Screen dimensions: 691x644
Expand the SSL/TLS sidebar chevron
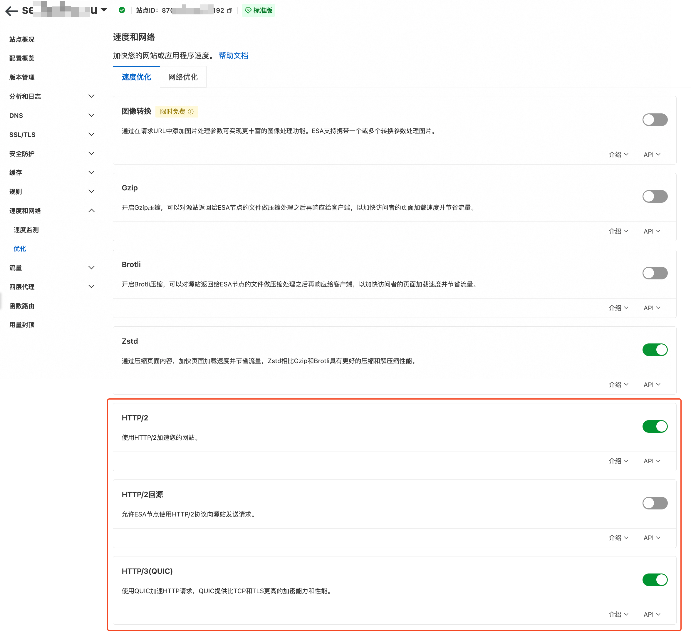point(91,134)
